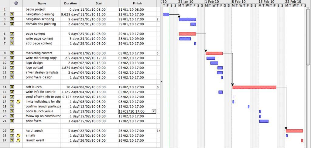Sort by the Name column header
The width and height of the screenshot is (311, 148).
point(42,3)
